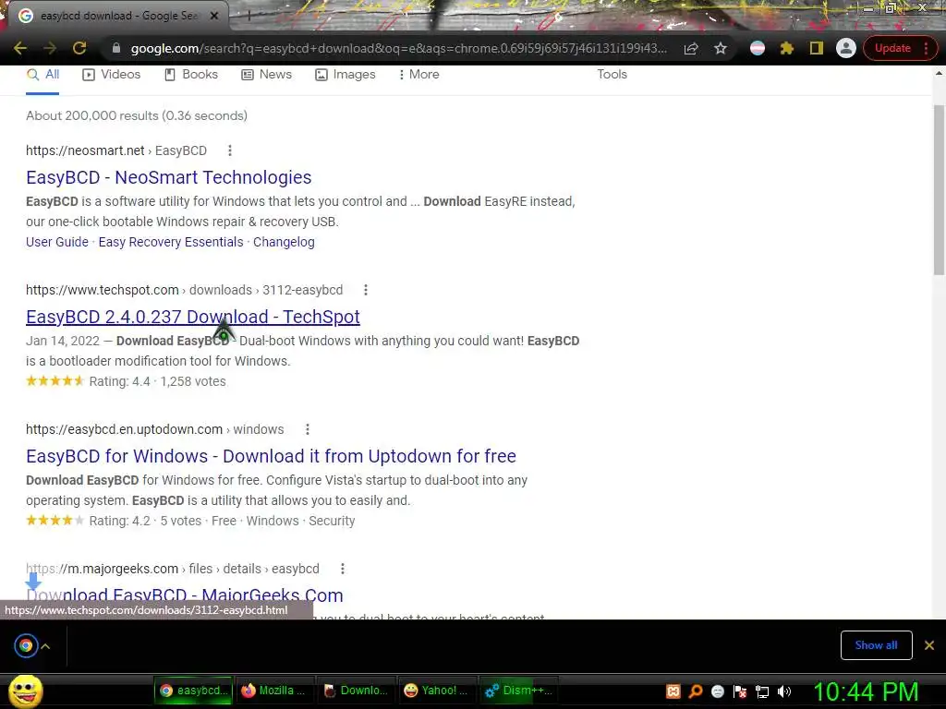Open search Tools options

click(612, 74)
